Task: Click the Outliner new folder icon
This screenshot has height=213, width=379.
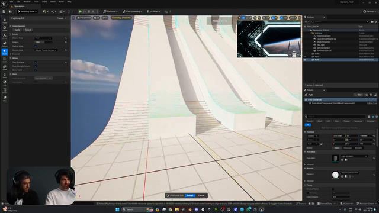Action: (372, 22)
